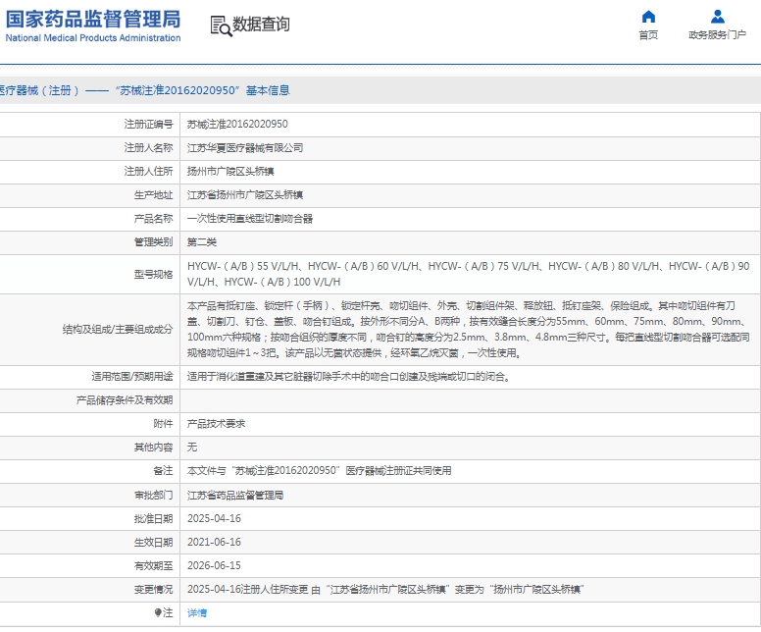
Task: Click 江苏华夏医疗器械有限公司 registrant name
Action: [x=245, y=147]
